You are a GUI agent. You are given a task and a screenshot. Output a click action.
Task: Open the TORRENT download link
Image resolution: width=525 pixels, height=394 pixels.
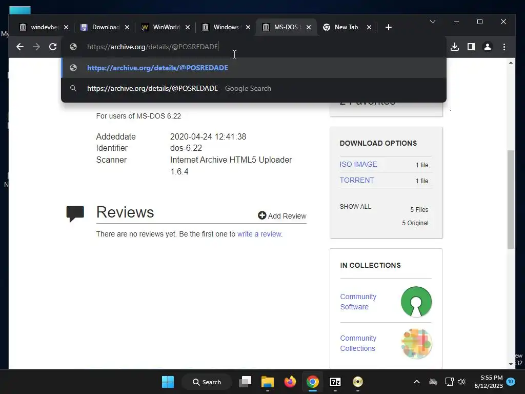(357, 180)
